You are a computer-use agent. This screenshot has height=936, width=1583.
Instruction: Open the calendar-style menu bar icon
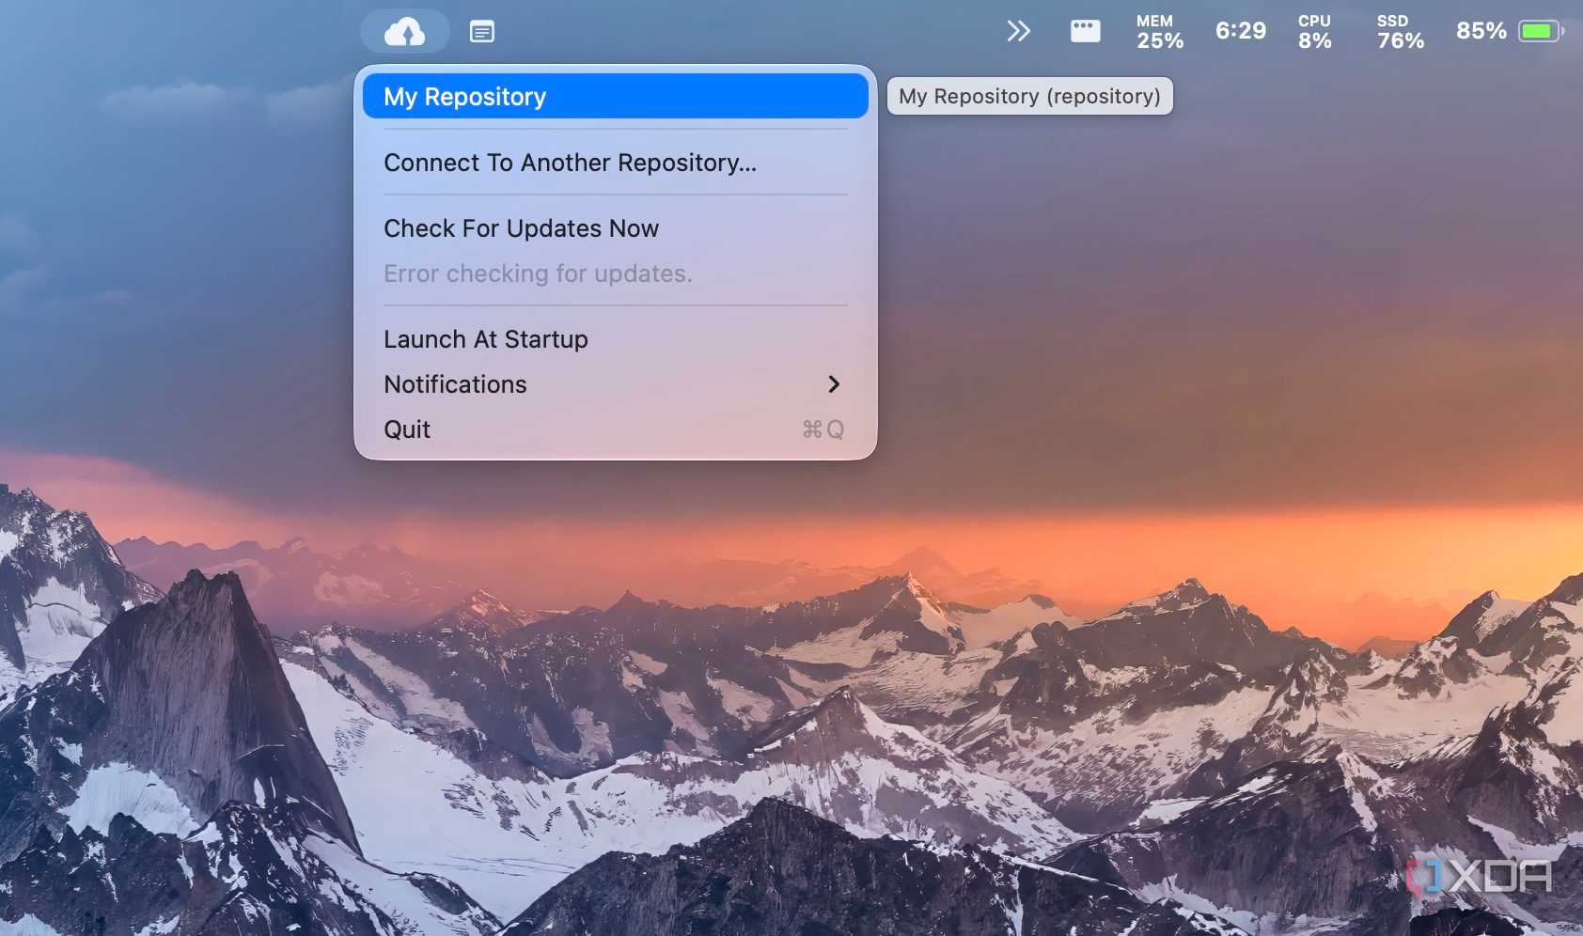pyautogui.click(x=1086, y=31)
